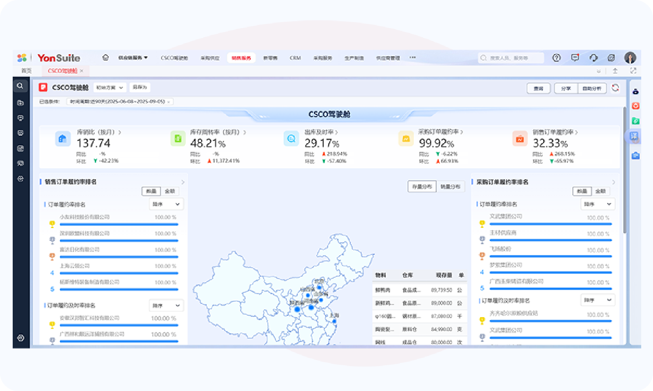Click the customer service headset icon
Screen dimensions: 653x391
(x=594, y=57)
